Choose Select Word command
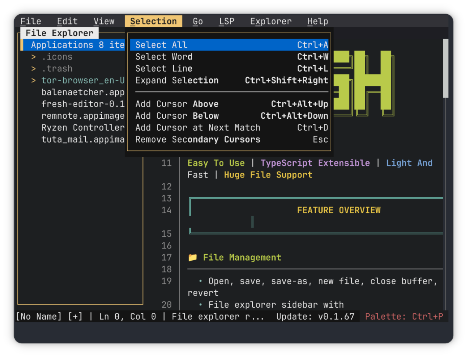This screenshot has height=357, width=467. (164, 57)
